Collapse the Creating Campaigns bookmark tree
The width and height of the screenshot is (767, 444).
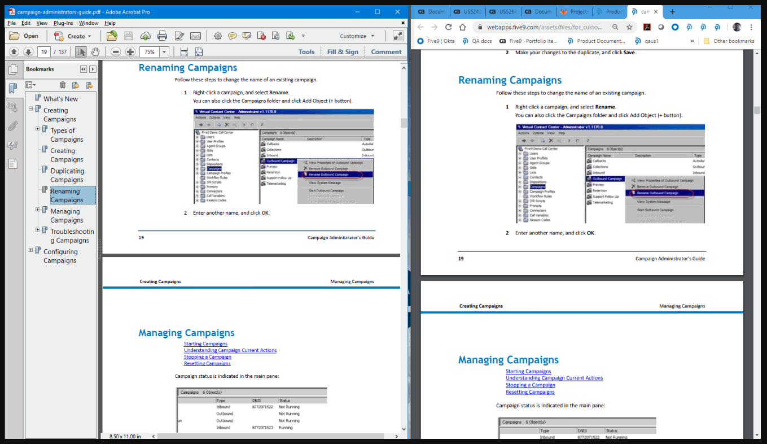click(x=31, y=108)
